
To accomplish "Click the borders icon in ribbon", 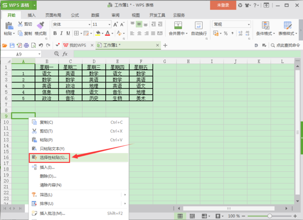I will pyautogui.click(x=77, y=33).
